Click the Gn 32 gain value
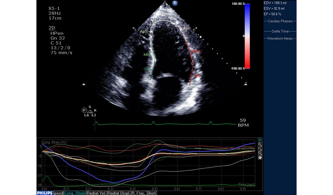 58,38
